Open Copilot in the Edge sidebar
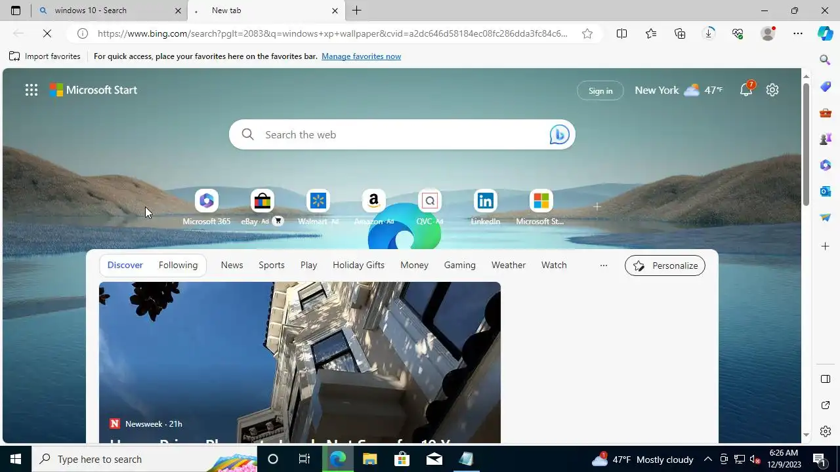 tap(825, 33)
